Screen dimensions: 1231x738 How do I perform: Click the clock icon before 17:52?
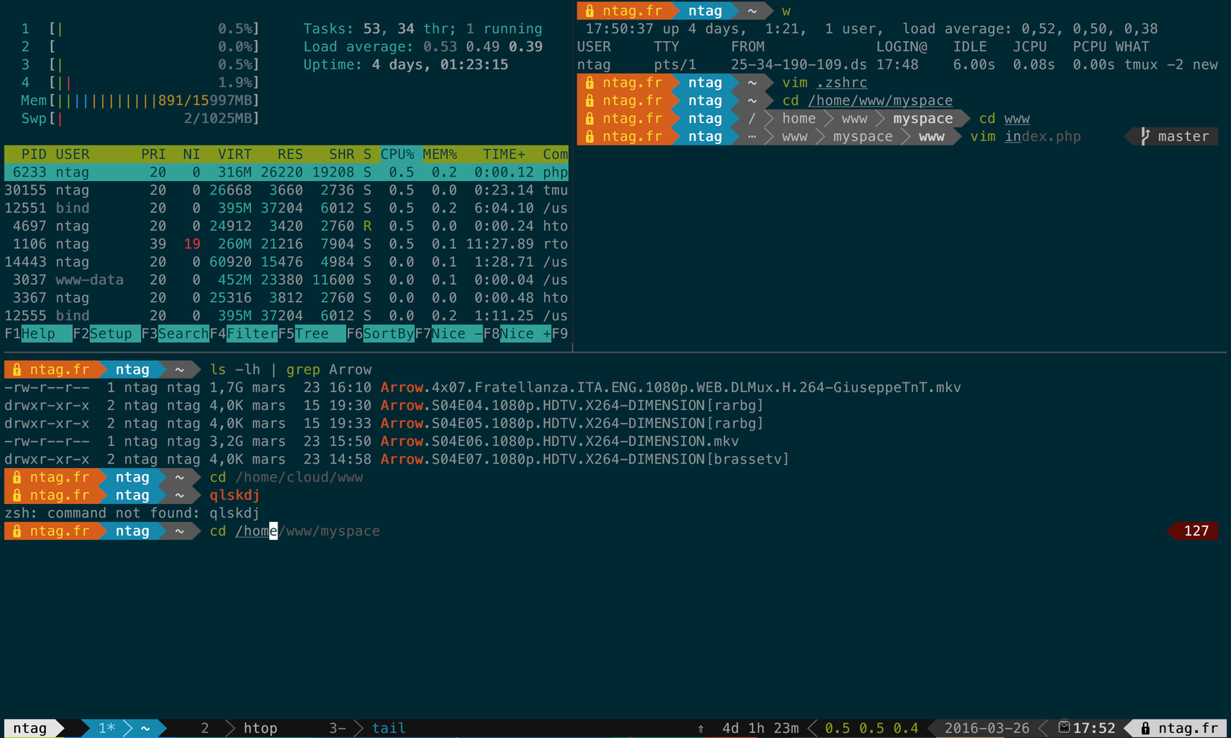[1065, 728]
